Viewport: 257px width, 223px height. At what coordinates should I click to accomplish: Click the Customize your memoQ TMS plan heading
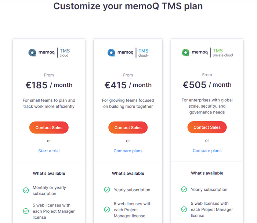pos(128,6)
